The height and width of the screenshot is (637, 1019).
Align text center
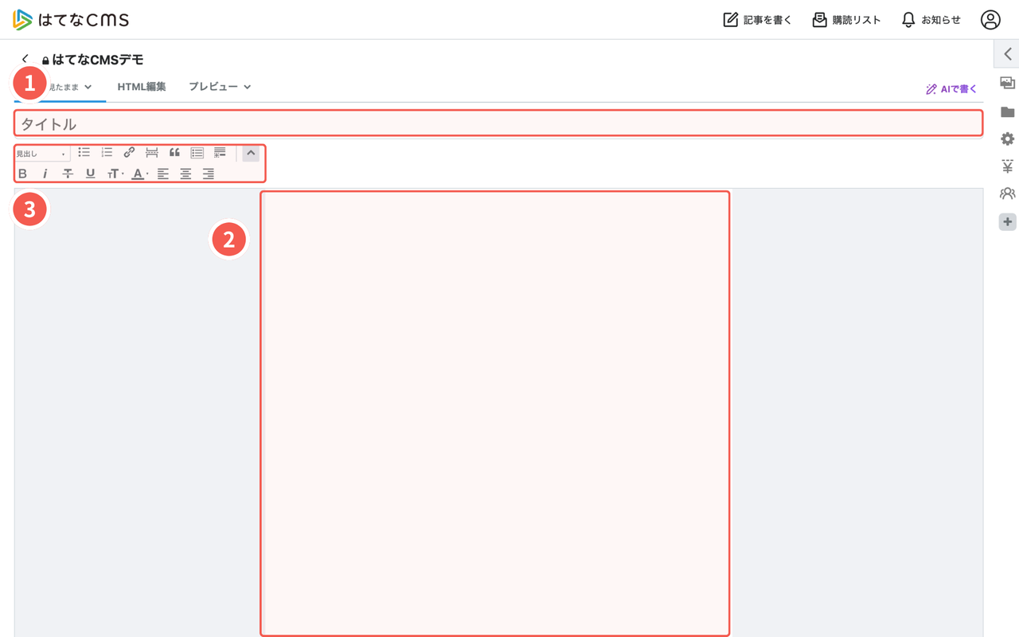tap(185, 174)
